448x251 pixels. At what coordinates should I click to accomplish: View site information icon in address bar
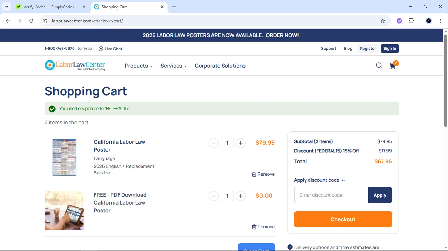pyautogui.click(x=45, y=21)
